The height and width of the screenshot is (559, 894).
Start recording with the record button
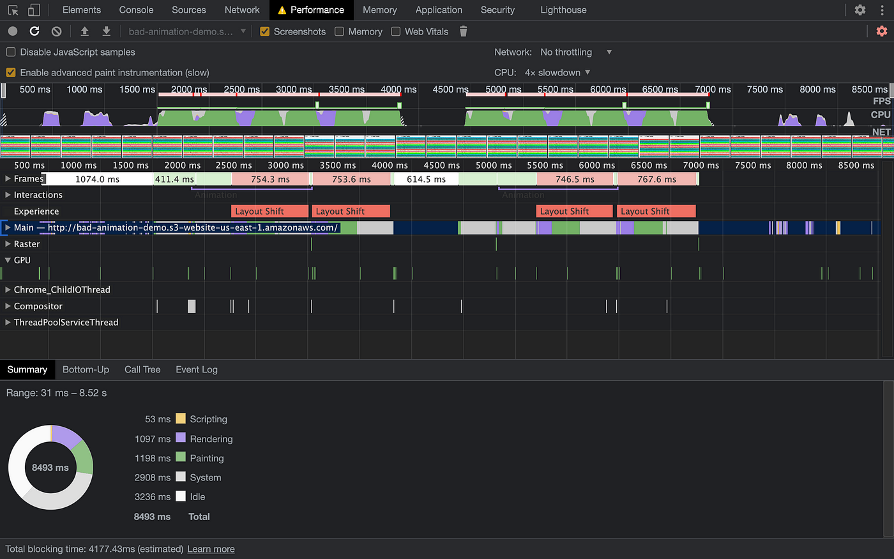pos(13,31)
